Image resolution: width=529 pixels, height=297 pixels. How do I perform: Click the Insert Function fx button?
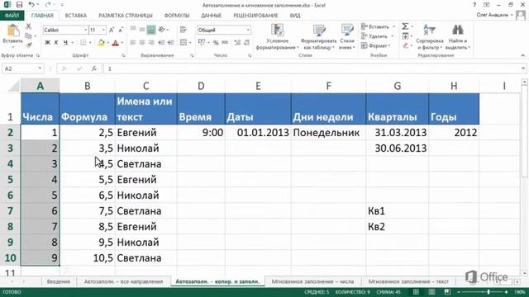point(94,68)
